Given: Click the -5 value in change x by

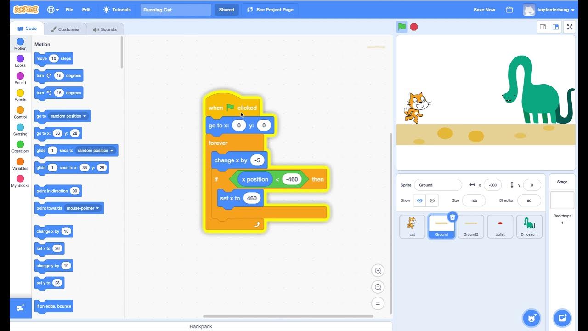Looking at the screenshot, I should [x=257, y=160].
